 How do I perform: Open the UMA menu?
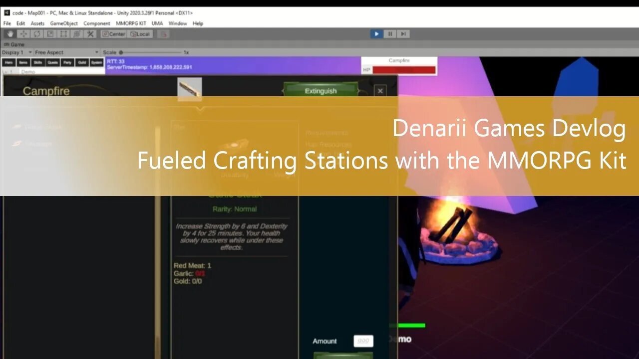pos(157,23)
